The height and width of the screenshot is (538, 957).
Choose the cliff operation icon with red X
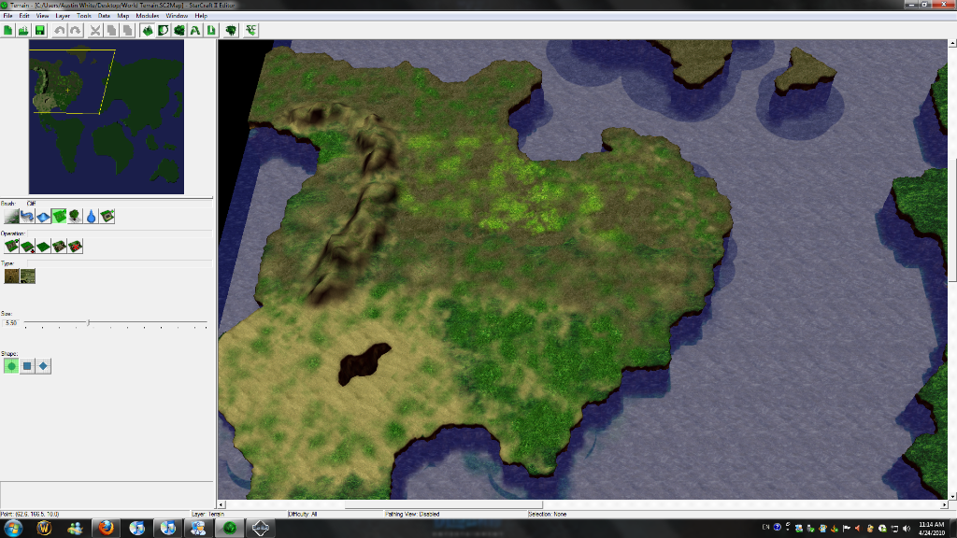click(75, 246)
